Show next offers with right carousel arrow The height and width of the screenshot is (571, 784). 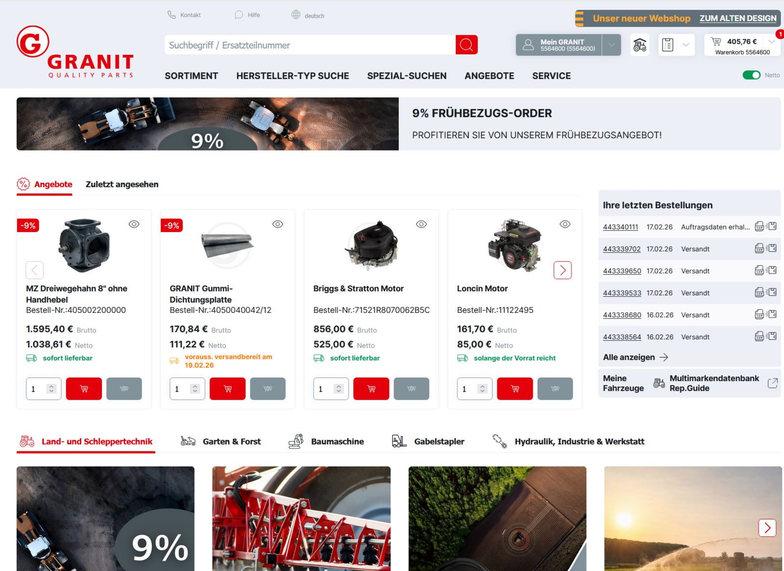562,270
